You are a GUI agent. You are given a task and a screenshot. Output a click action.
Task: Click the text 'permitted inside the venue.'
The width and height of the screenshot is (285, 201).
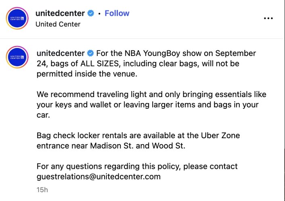[87, 74]
